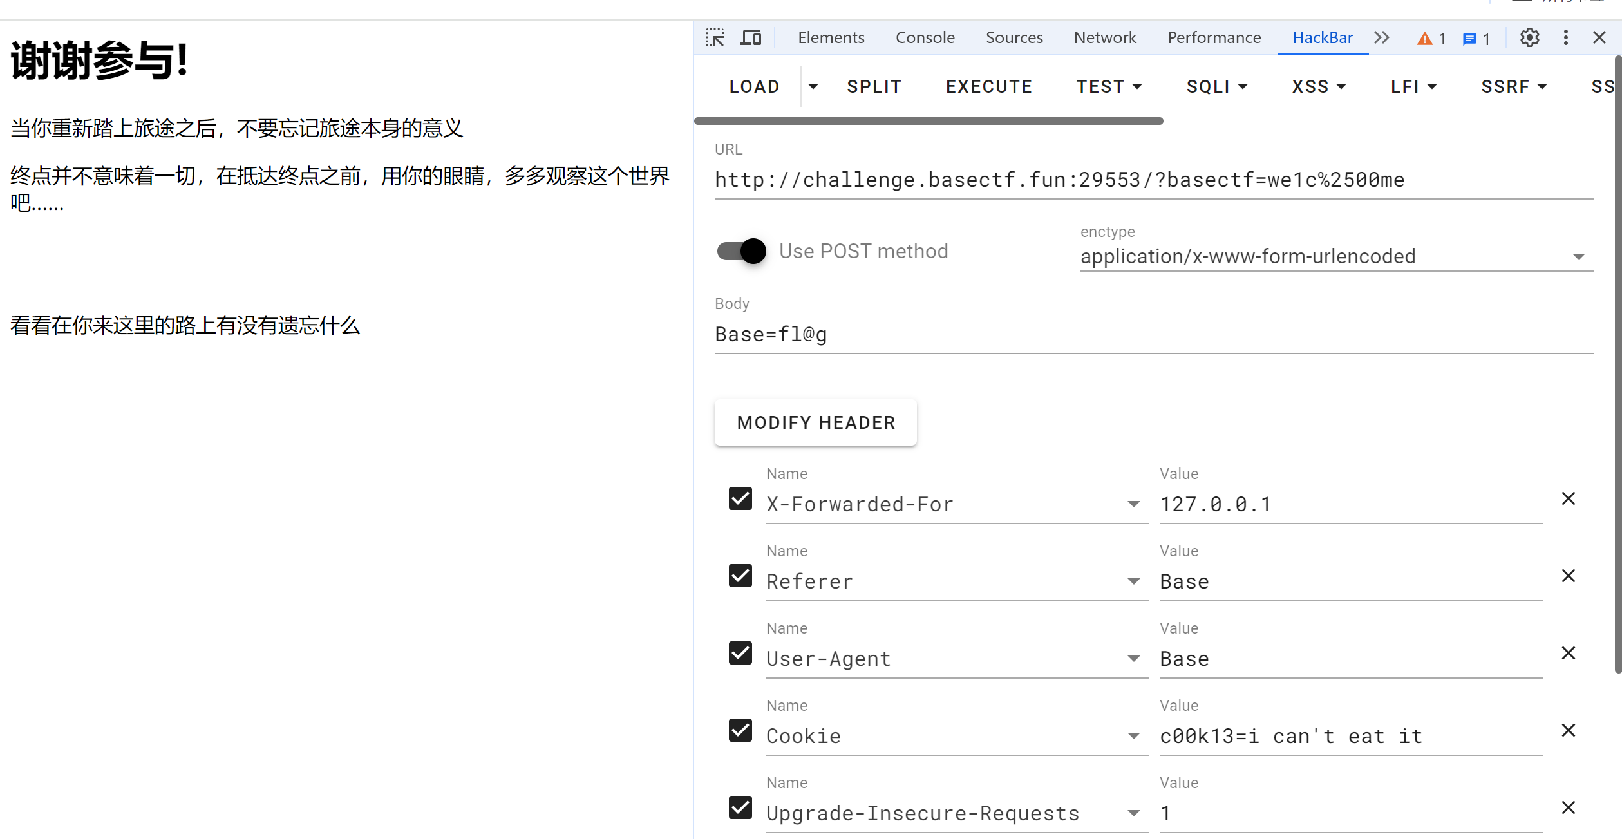Click the horizontal toolbar scrollbar

coord(929,121)
